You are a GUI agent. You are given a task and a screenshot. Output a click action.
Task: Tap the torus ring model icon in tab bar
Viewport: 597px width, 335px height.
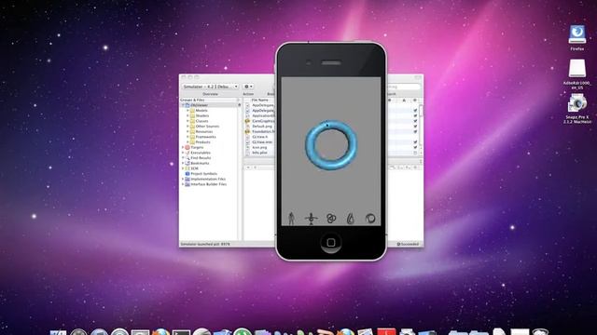pos(370,219)
